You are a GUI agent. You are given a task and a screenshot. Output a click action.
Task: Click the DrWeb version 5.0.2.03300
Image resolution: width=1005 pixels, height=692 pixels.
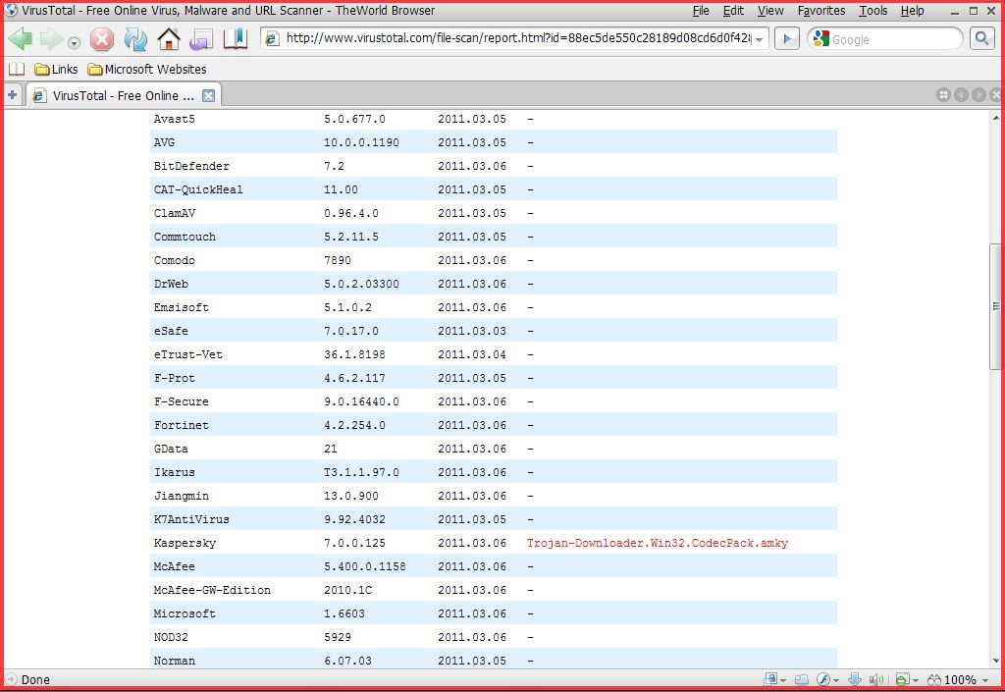[x=361, y=284]
